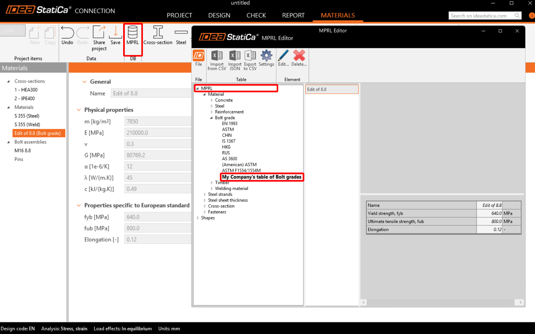
Task: Select AS 3600 bolt grade table
Action: tap(229, 159)
